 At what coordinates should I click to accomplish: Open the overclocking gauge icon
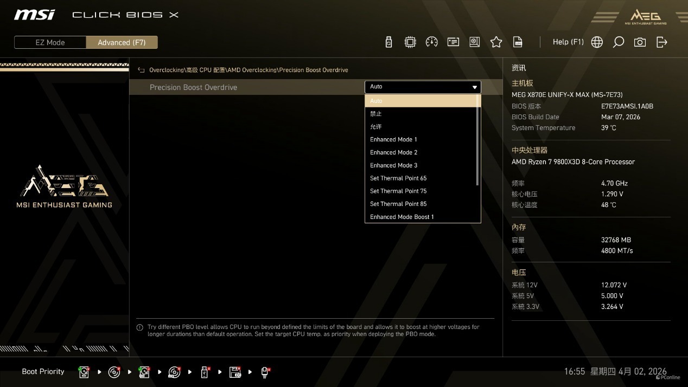coord(432,42)
